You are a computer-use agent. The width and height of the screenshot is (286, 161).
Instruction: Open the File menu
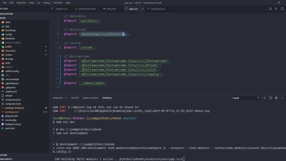click(x=4, y=3)
